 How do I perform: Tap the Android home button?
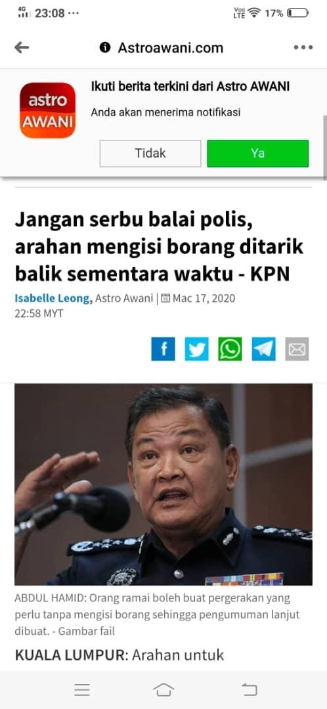point(163,689)
